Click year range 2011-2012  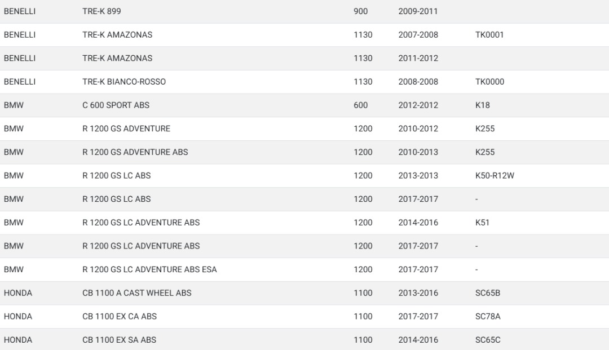click(418, 58)
